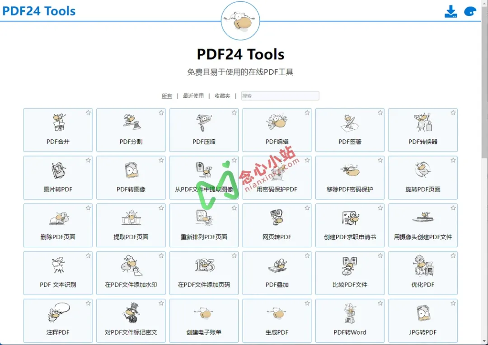
Task: Open the 重新排列PDF页面 tool
Action: [204, 226]
